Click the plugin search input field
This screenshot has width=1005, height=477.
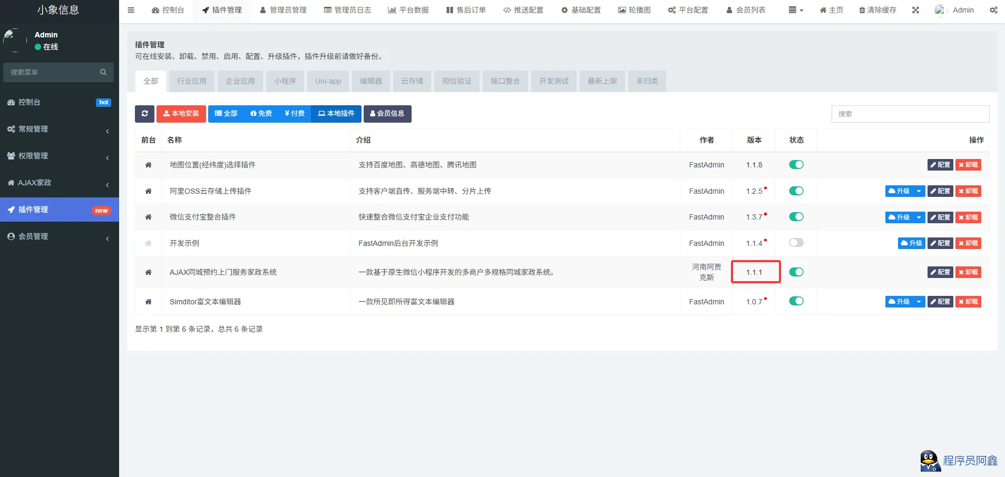[x=910, y=114]
